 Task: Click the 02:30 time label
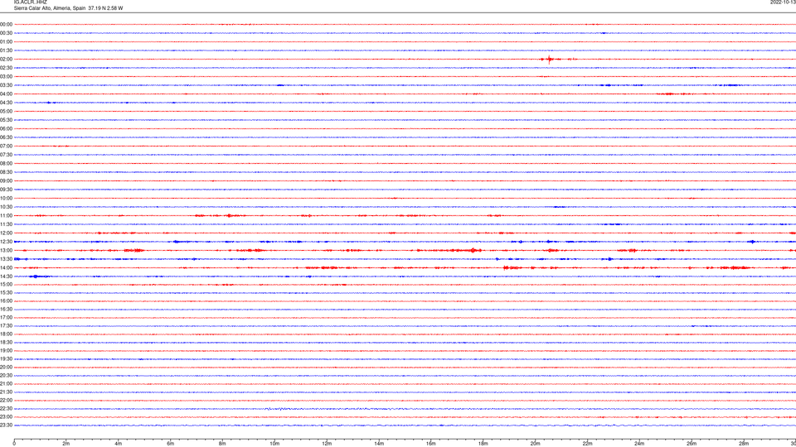tap(6, 67)
